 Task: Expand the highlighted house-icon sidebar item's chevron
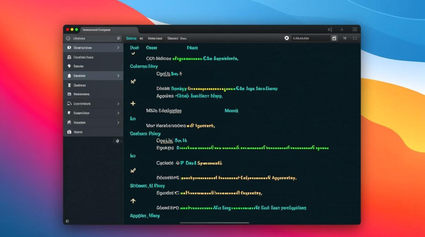(118, 76)
